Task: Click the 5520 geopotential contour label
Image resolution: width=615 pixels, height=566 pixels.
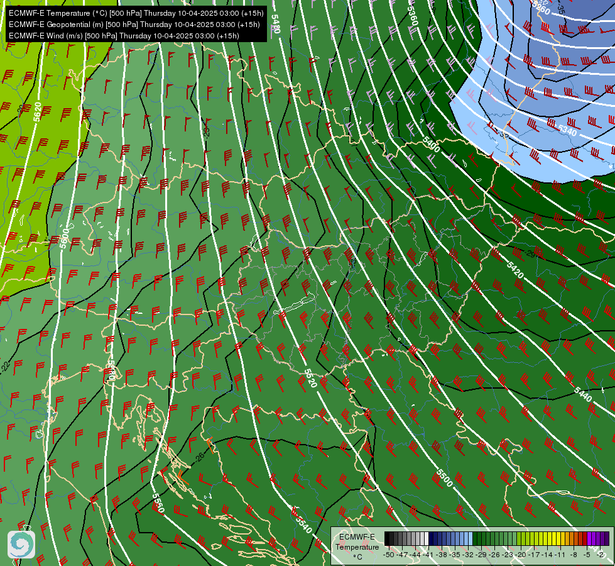Action: (310, 378)
